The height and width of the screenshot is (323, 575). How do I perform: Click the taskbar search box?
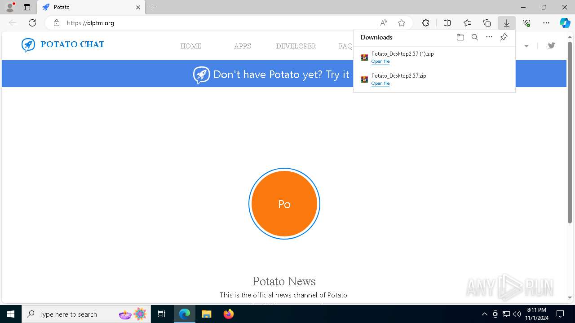pyautogui.click(x=87, y=314)
